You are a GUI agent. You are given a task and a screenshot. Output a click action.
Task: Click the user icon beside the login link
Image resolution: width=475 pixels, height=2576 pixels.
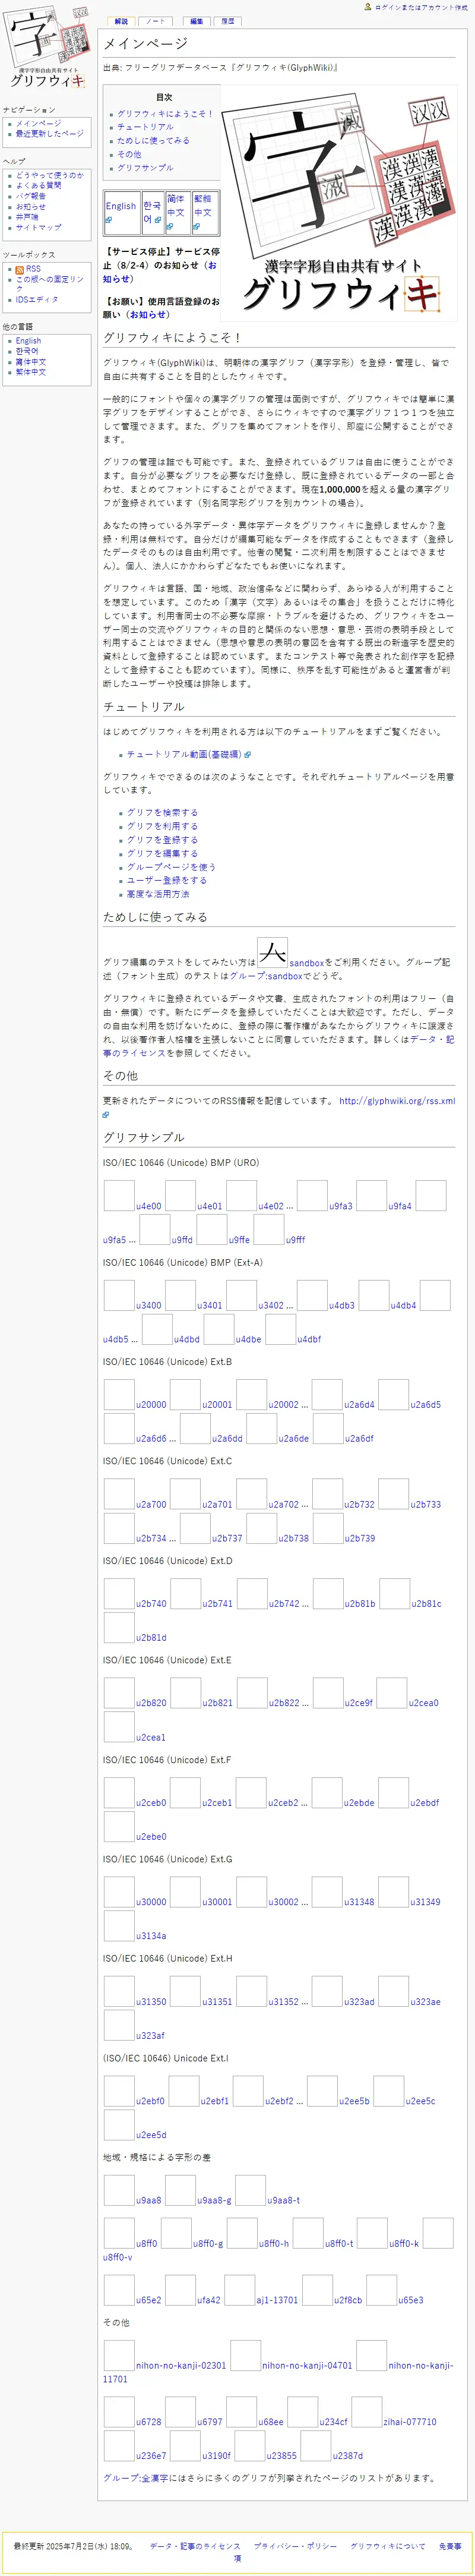(368, 7)
